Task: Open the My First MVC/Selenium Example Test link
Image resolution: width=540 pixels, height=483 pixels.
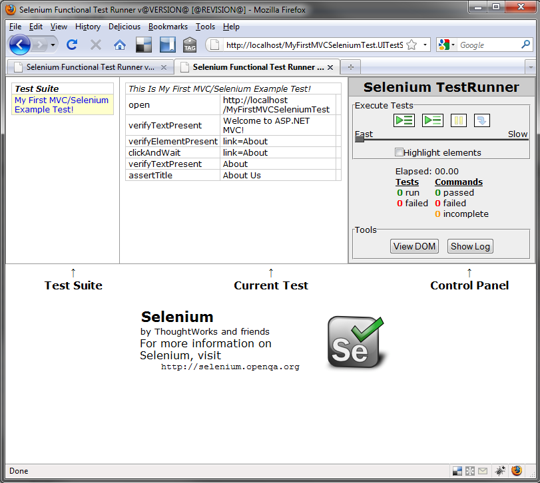Action: point(61,104)
